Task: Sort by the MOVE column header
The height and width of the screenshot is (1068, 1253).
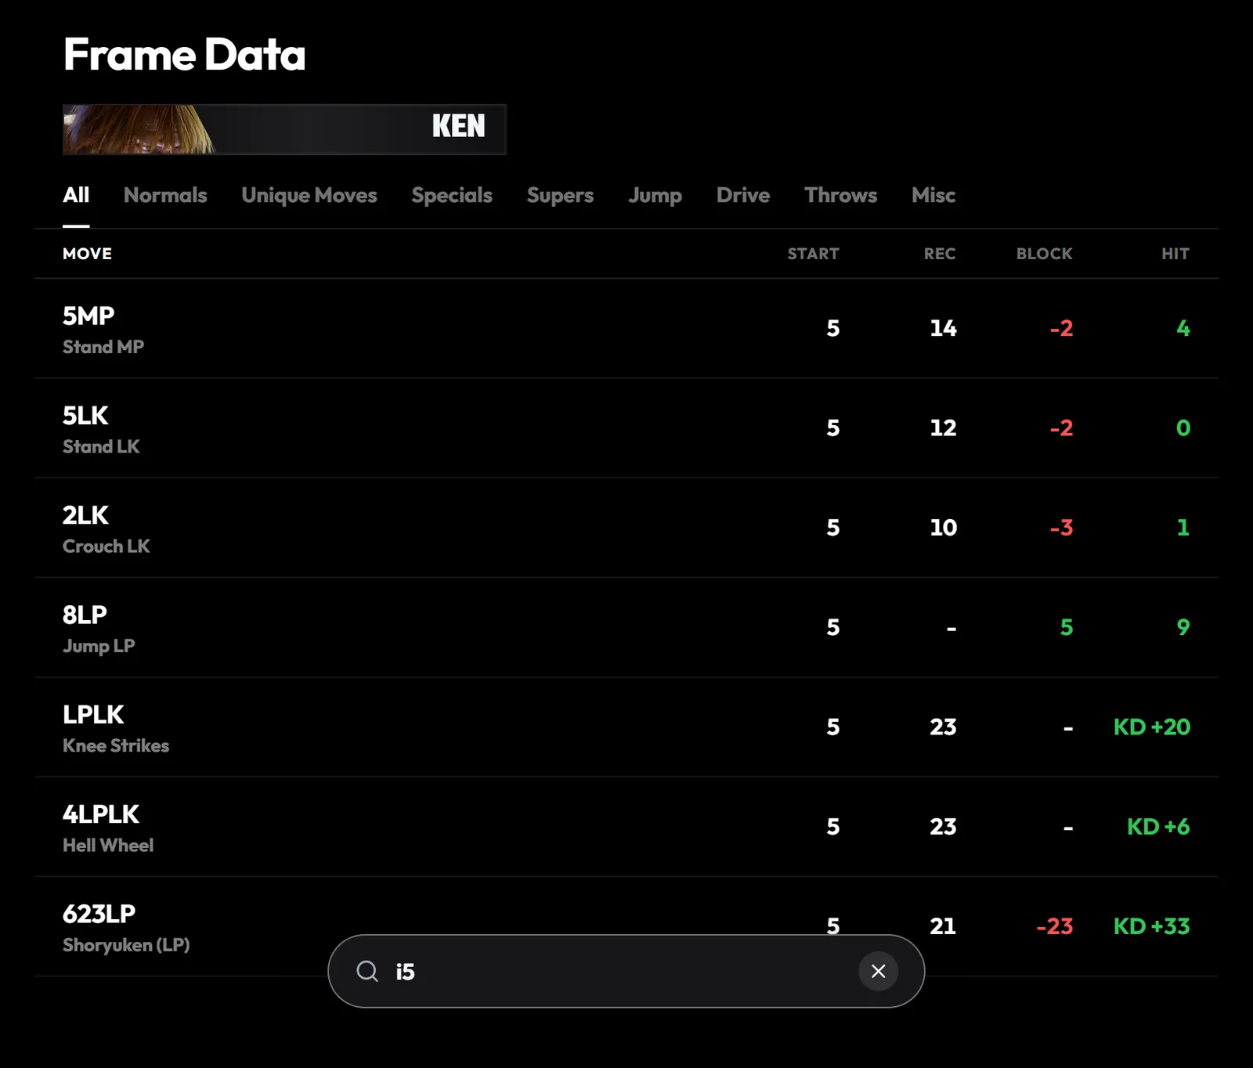Action: (x=88, y=254)
